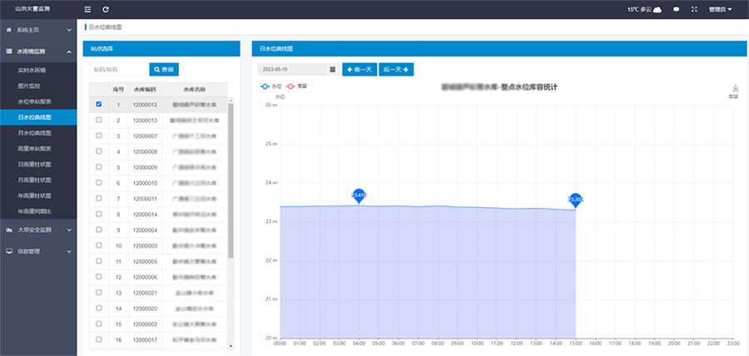Open the 管理员 user dropdown
749x356 pixels.
[x=720, y=9]
